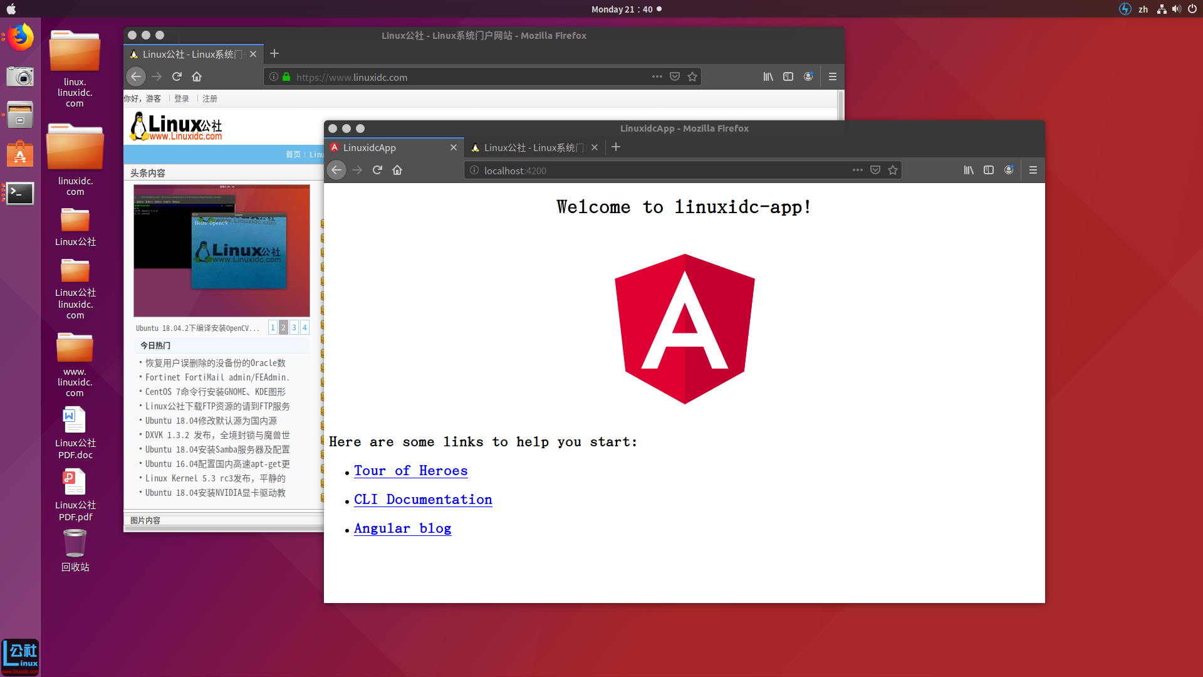1203x677 pixels.
Task: Launch Firefox from the dock
Action: click(20, 38)
